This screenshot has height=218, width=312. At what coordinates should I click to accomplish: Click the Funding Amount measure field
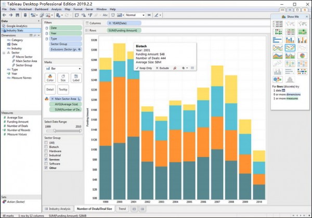18,122
